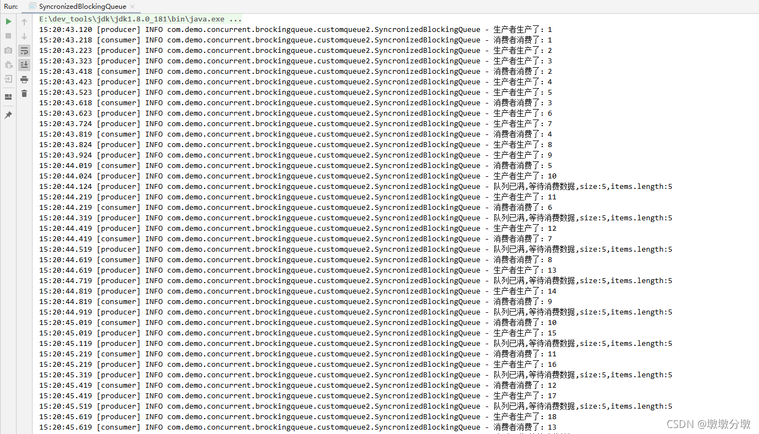
Task: Click the log line '生产者生产了: 1'
Action: tap(295, 30)
